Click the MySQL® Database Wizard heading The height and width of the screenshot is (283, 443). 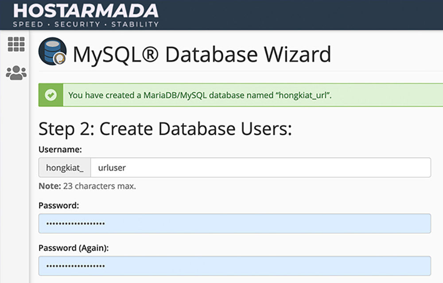202,54
